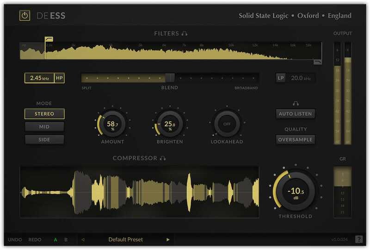Image resolution: width=370 pixels, height=250 pixels.
Task: Open the help question mark icon
Action: [359, 239]
